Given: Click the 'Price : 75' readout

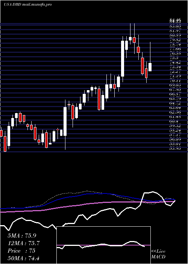Looking at the screenshot, I should pos(21,251).
